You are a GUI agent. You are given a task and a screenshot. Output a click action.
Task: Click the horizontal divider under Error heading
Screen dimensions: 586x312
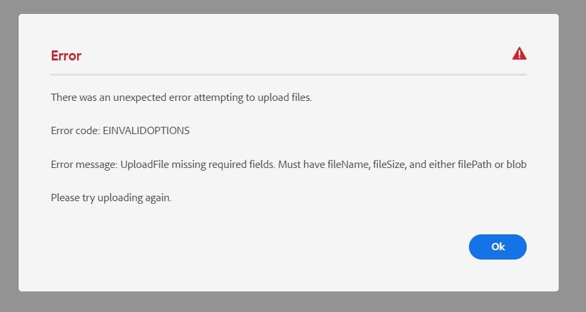coord(289,74)
